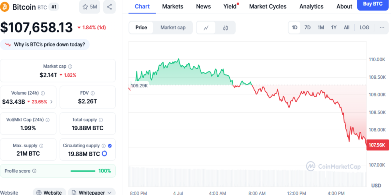The height and width of the screenshot is (195, 391).
Task: Click the verified circulating supply badge
Action: coord(110,146)
